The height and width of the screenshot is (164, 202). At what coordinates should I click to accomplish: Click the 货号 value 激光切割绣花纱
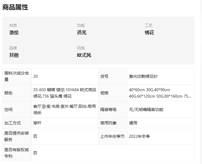click(x=143, y=76)
